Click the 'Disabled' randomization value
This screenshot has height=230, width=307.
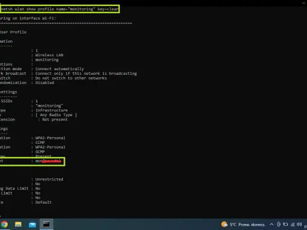44,83
